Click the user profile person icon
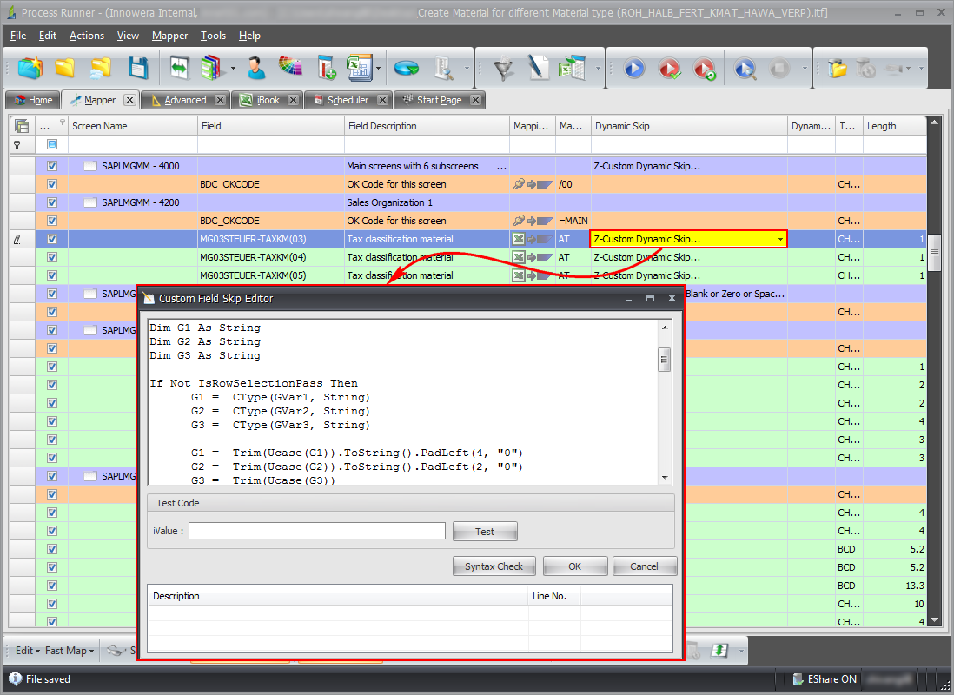The image size is (954, 695). (x=255, y=68)
